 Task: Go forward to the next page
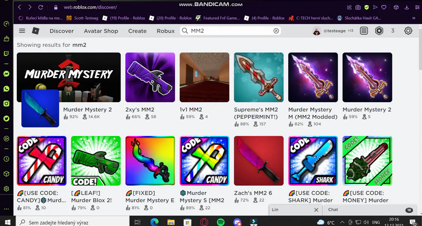pyautogui.click(x=30, y=7)
